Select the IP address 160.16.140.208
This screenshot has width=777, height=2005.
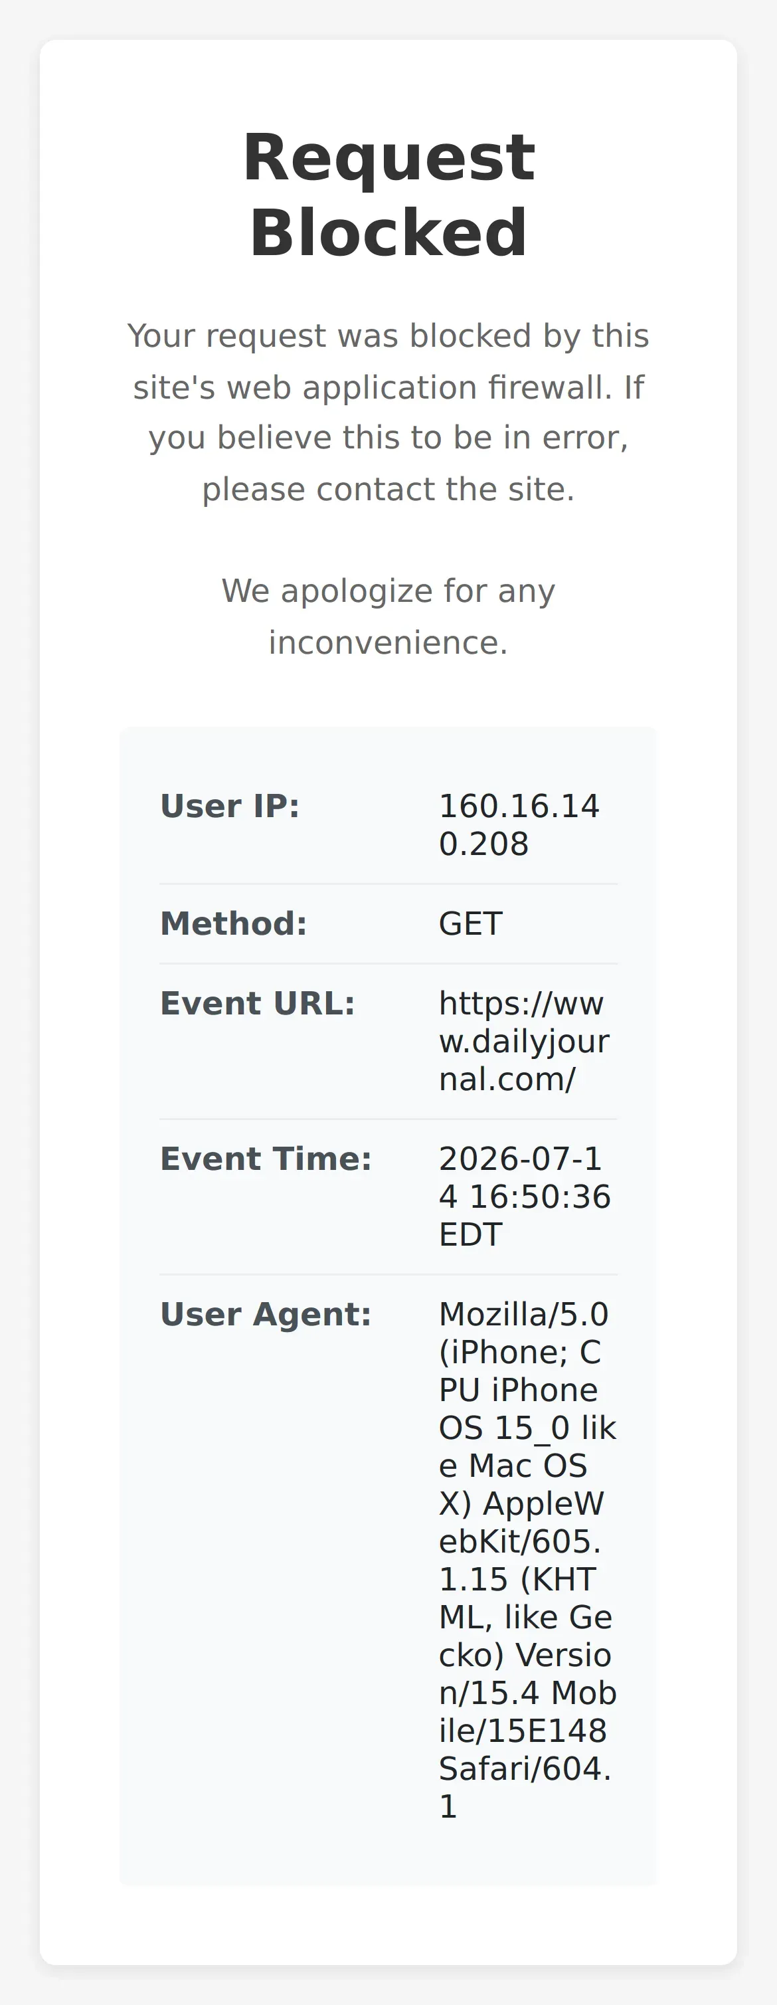click(519, 824)
